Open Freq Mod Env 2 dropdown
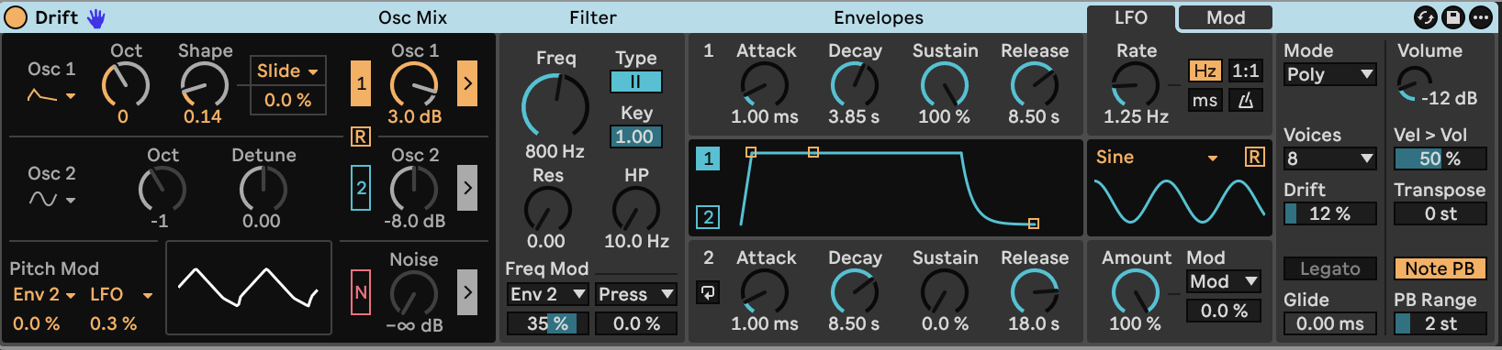1502x350 pixels. [547, 294]
